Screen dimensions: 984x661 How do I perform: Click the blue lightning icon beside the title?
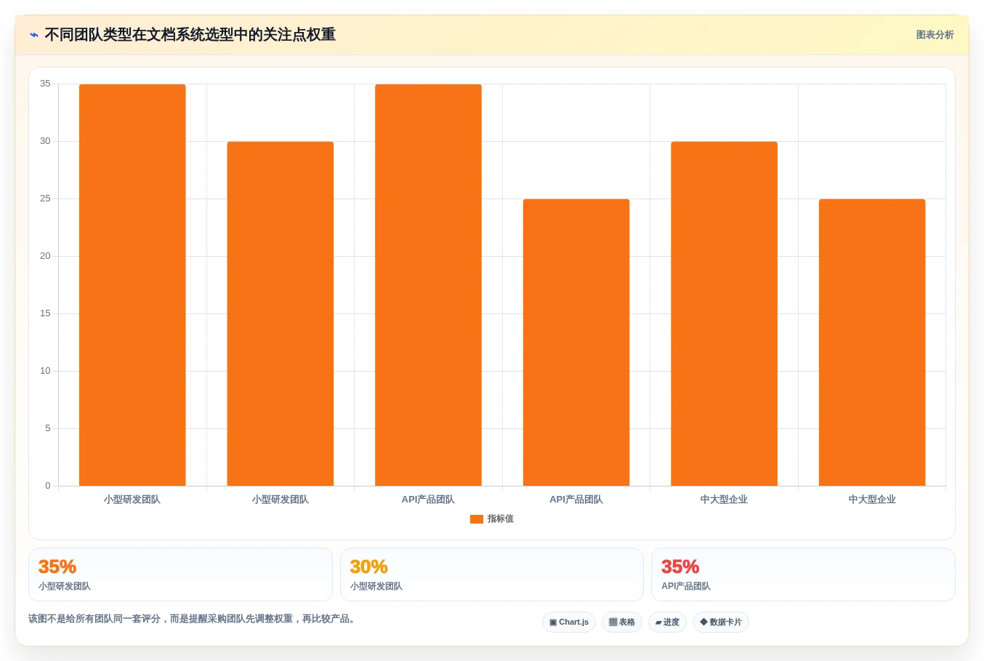pos(33,35)
